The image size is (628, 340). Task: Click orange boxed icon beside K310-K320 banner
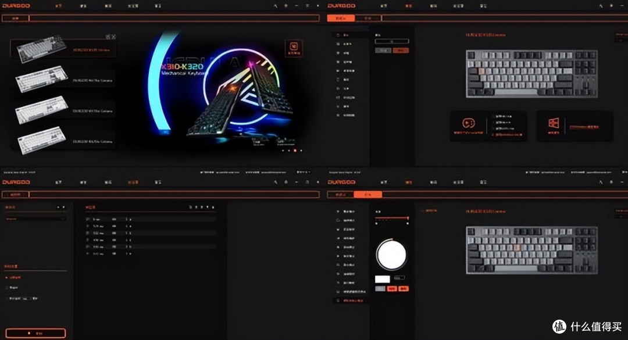tap(294, 48)
